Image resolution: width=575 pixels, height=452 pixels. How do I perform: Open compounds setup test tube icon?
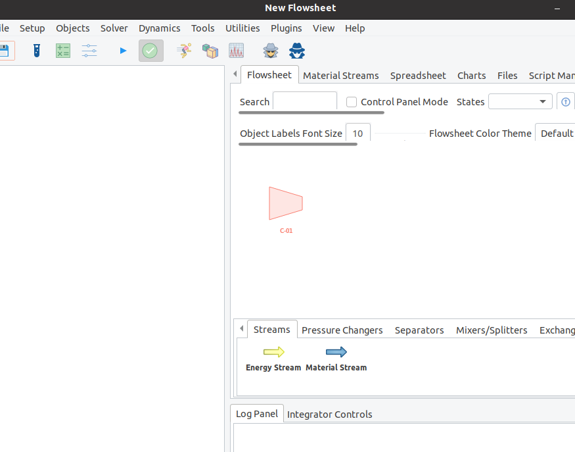[37, 51]
